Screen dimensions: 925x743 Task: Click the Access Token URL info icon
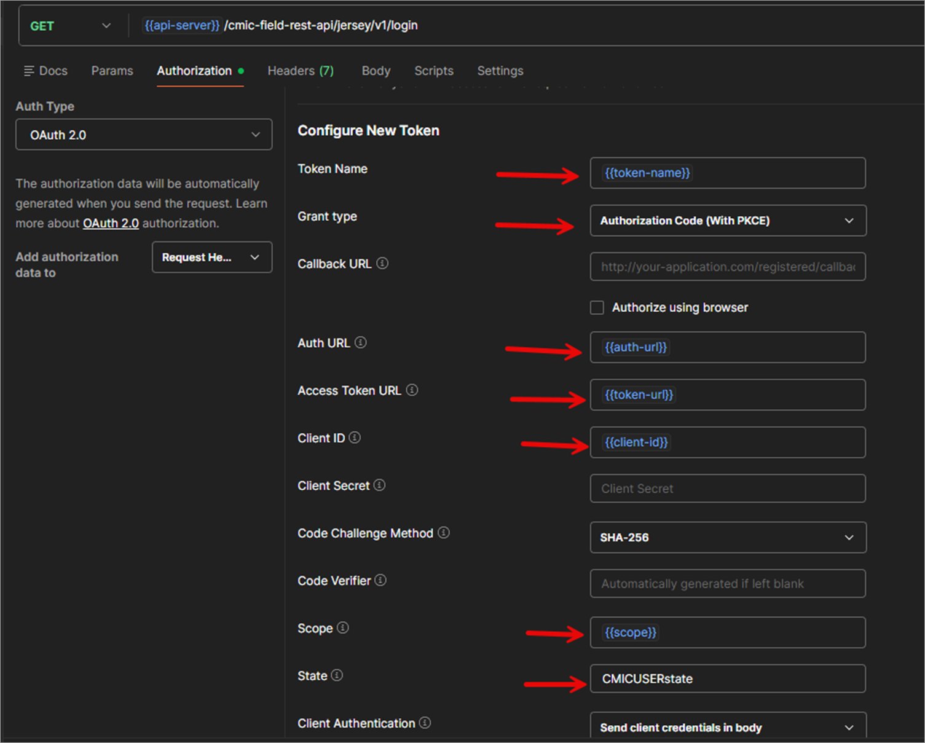tap(412, 390)
